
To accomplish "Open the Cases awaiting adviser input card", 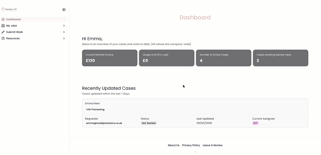I will click(280, 58).
